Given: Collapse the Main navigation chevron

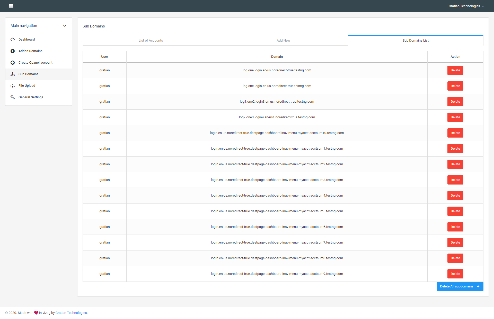Looking at the screenshot, I should click(65, 26).
